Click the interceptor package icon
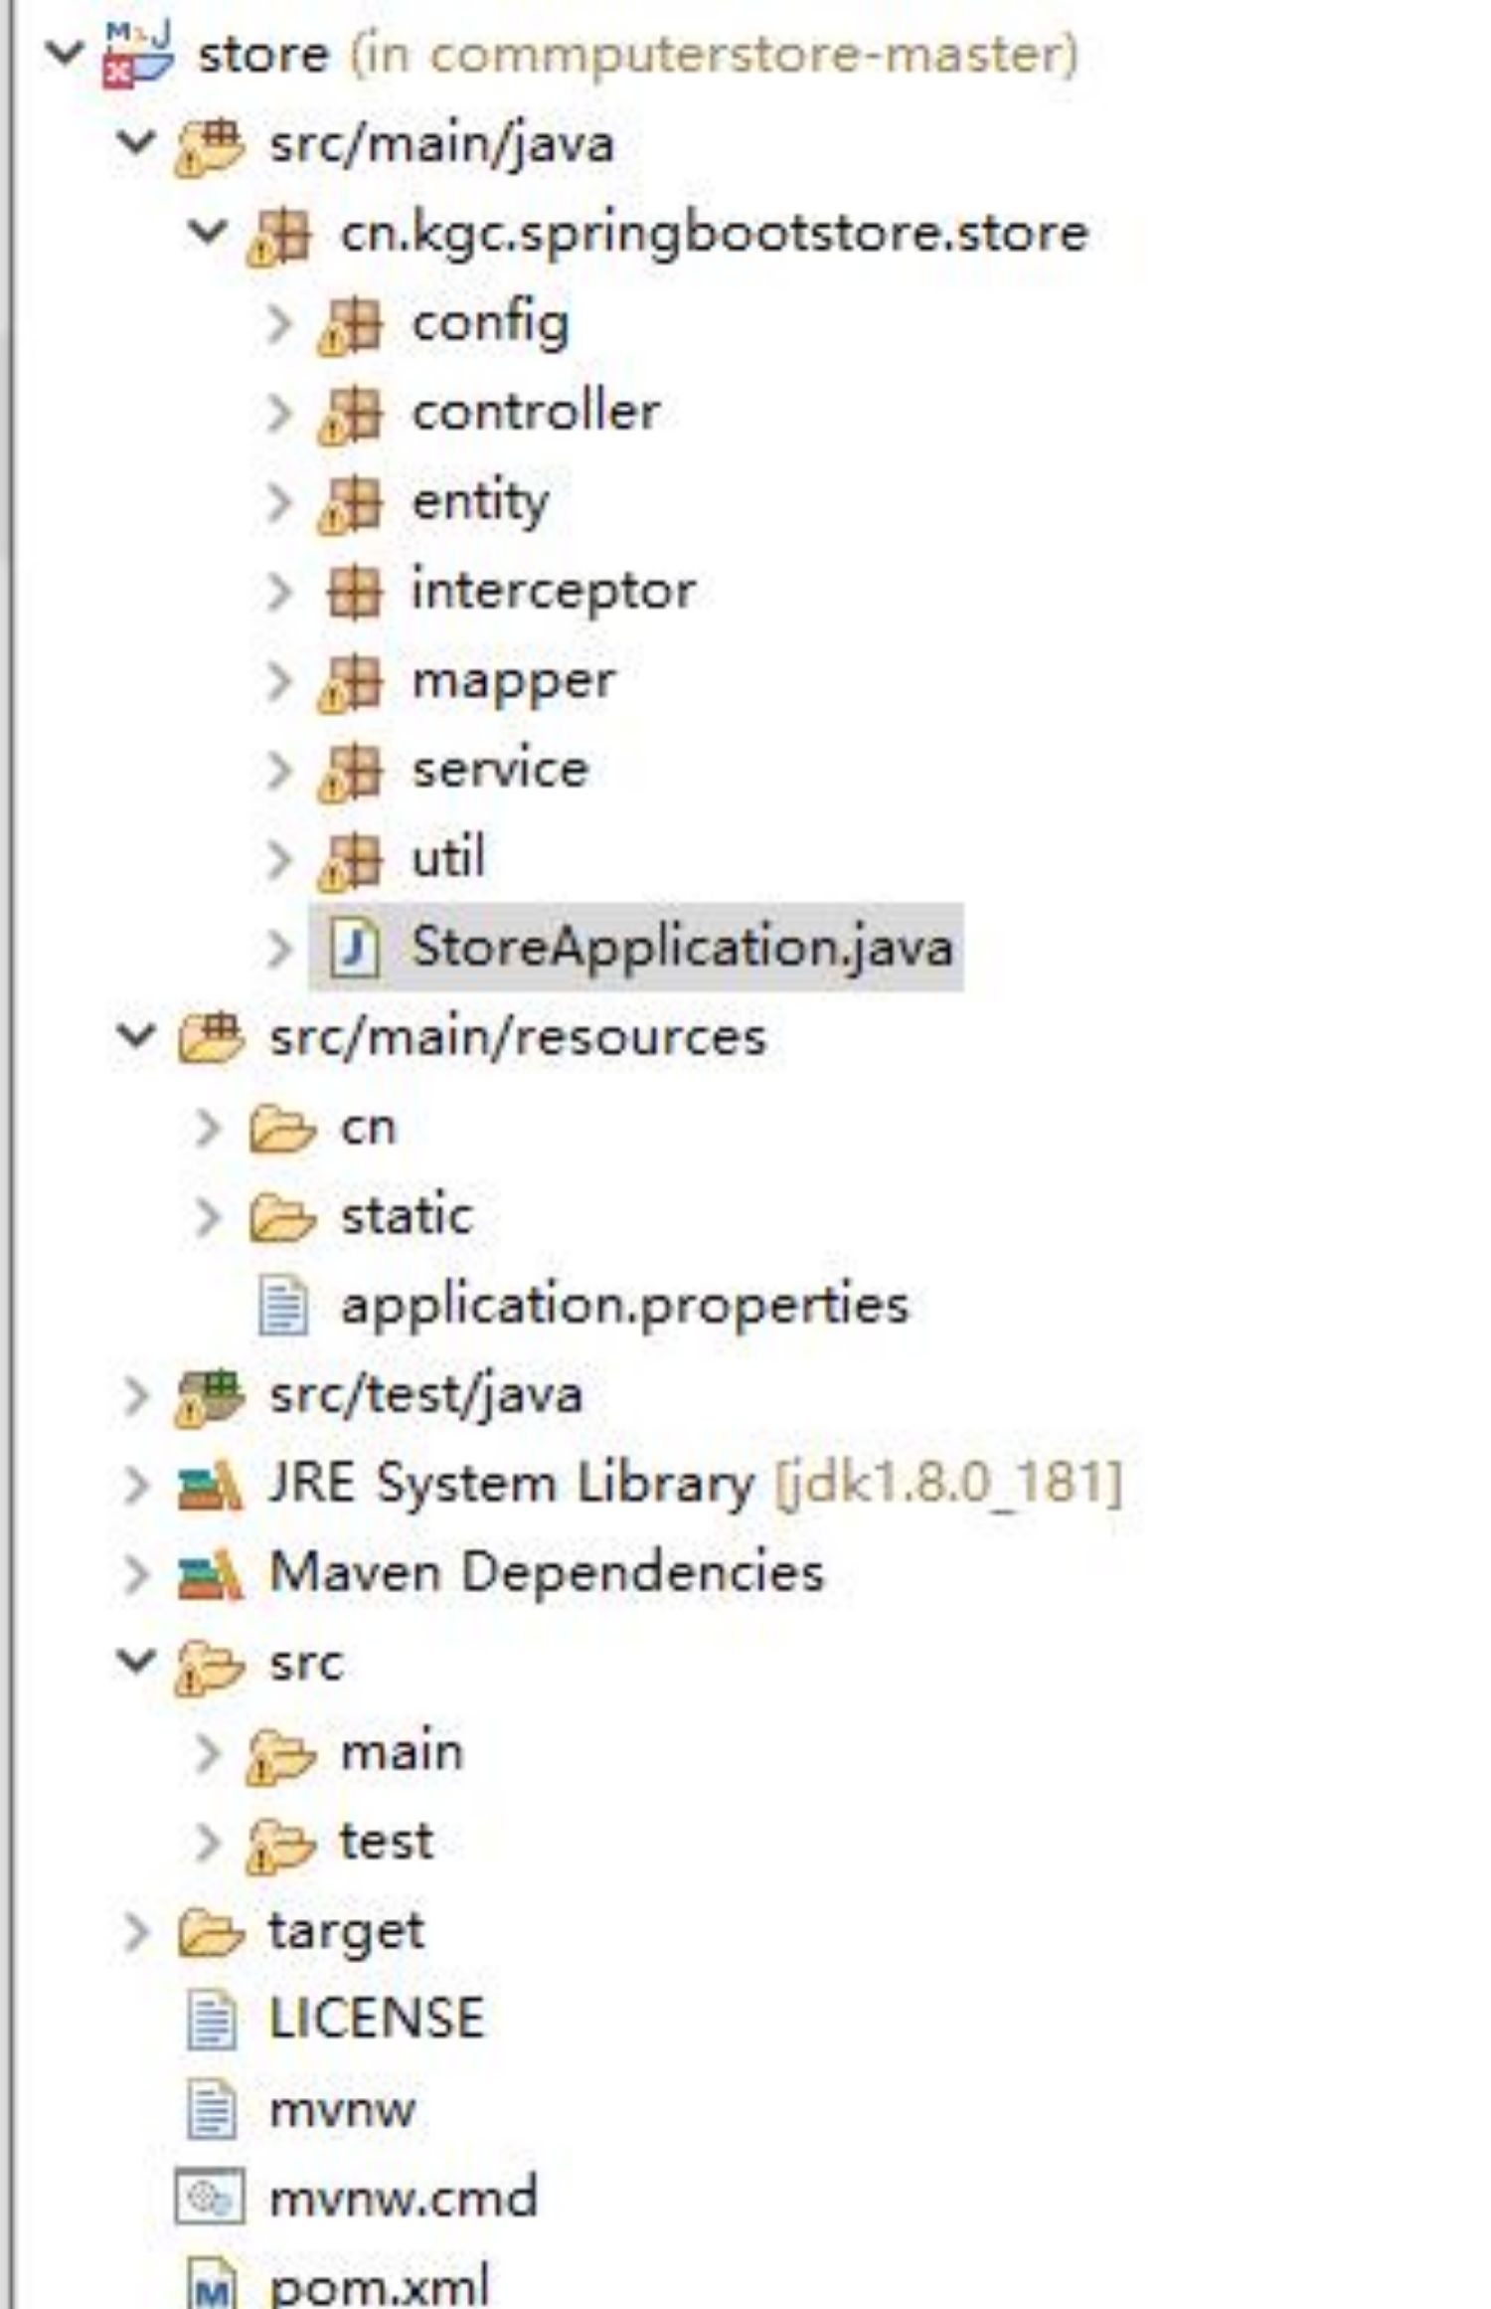This screenshot has width=1491, height=2309. pos(354,593)
